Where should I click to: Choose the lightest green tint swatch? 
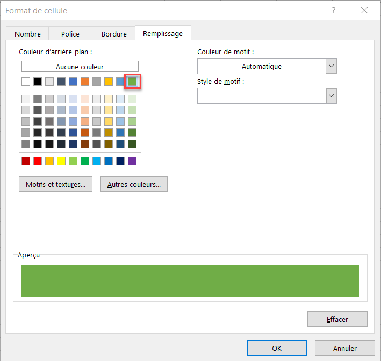[x=132, y=99]
